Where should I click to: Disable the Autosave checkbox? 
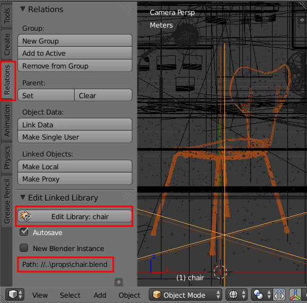24,232
